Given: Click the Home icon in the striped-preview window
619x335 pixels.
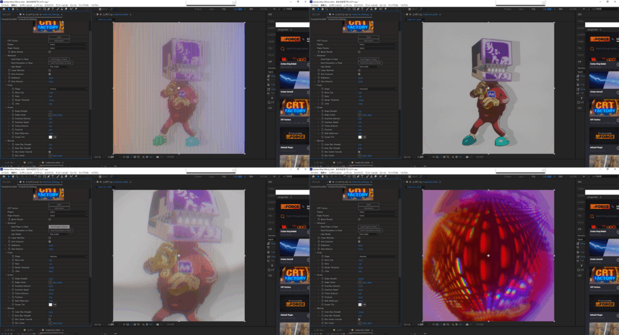Looking at the screenshot, I should [3, 8].
